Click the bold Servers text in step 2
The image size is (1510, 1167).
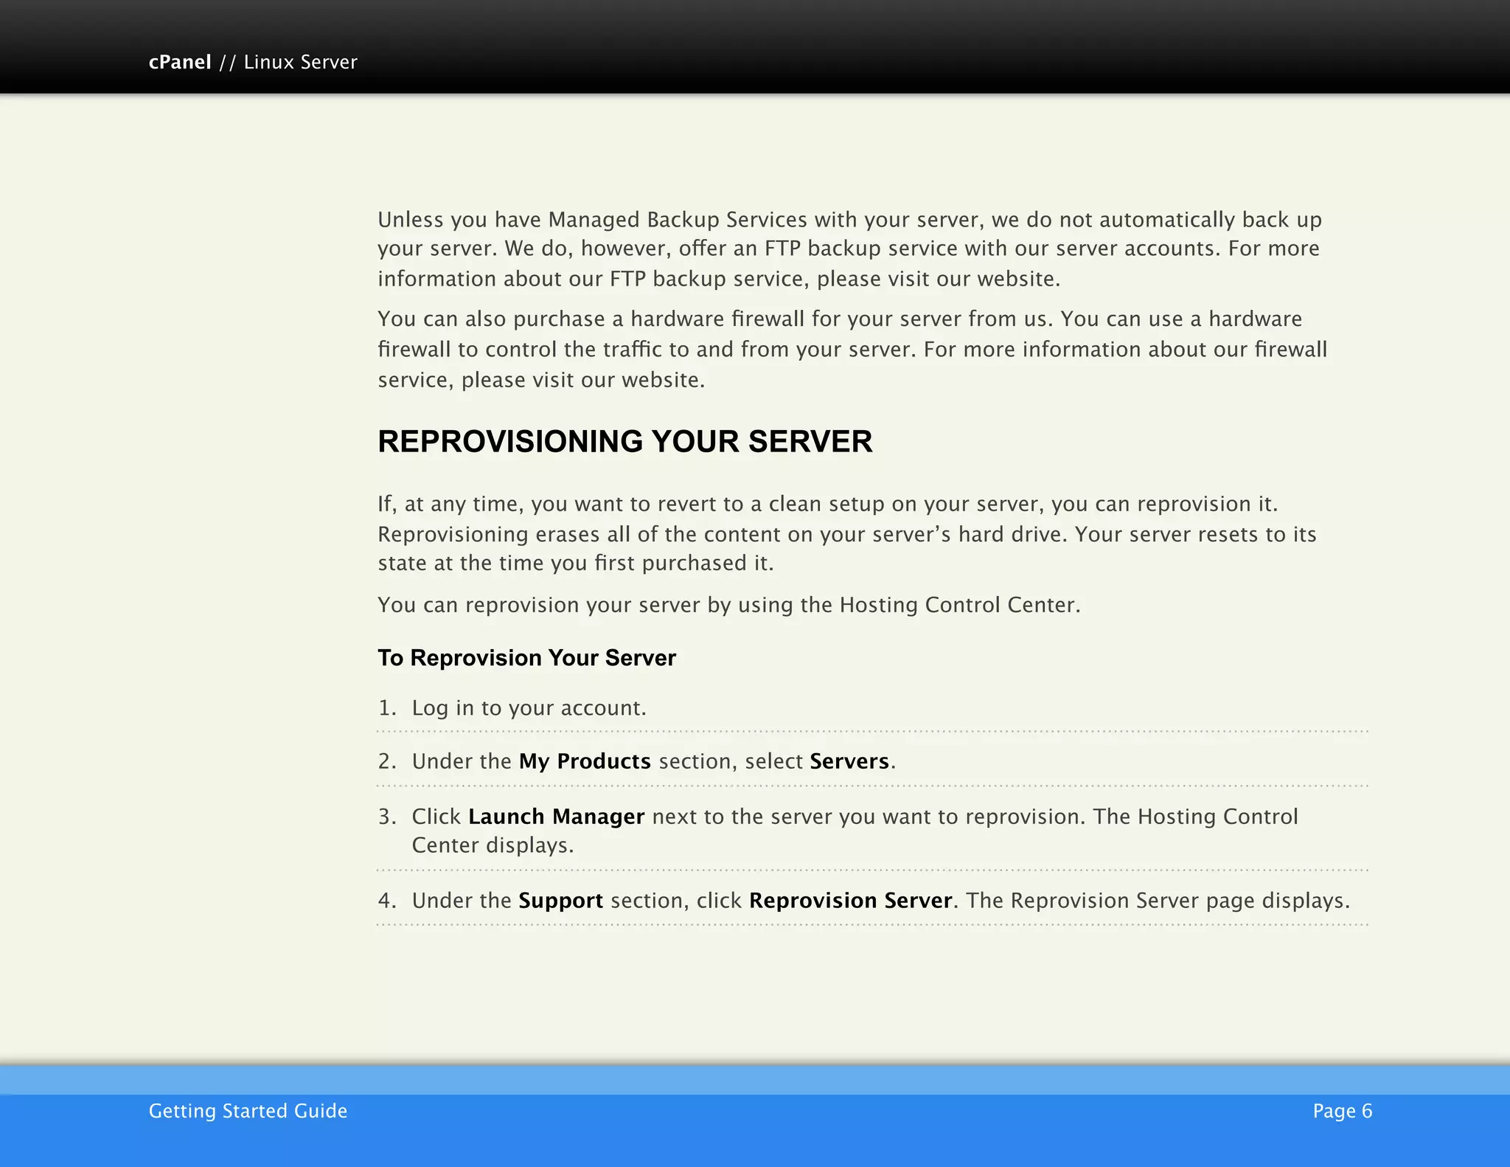tap(849, 761)
